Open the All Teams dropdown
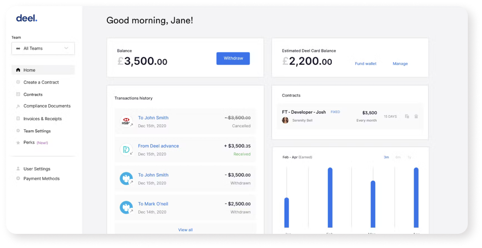This screenshot has width=482, height=248. point(43,48)
